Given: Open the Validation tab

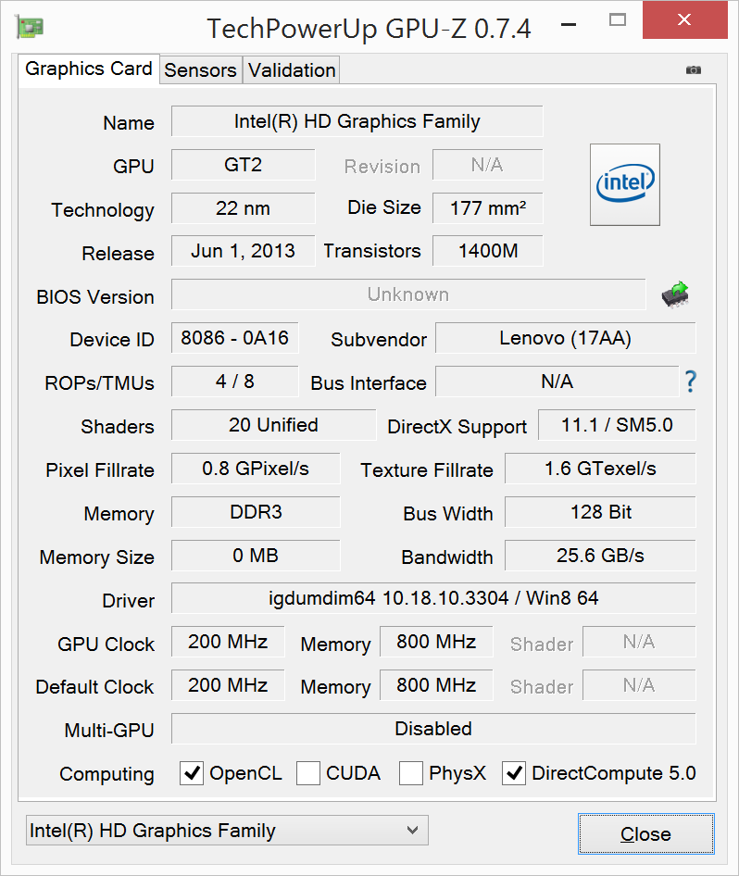Looking at the screenshot, I should pyautogui.click(x=292, y=70).
